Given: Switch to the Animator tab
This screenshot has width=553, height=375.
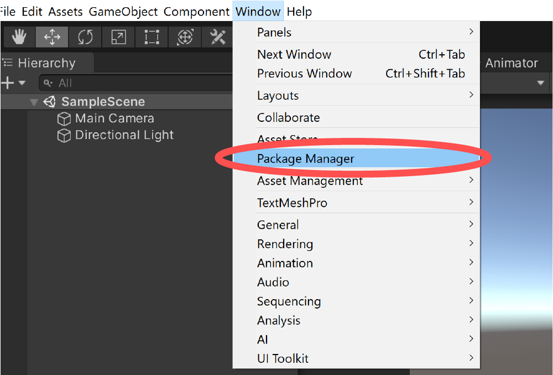Looking at the screenshot, I should click(511, 63).
